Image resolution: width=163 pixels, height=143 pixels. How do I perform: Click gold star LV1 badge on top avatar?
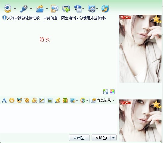click(x=157, y=19)
